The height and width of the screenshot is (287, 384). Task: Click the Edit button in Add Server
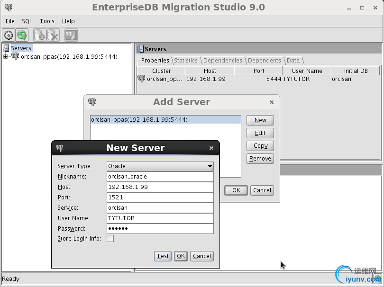point(260,133)
